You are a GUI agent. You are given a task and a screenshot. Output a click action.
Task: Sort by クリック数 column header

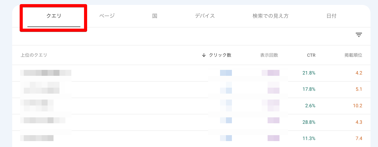[x=220, y=55]
